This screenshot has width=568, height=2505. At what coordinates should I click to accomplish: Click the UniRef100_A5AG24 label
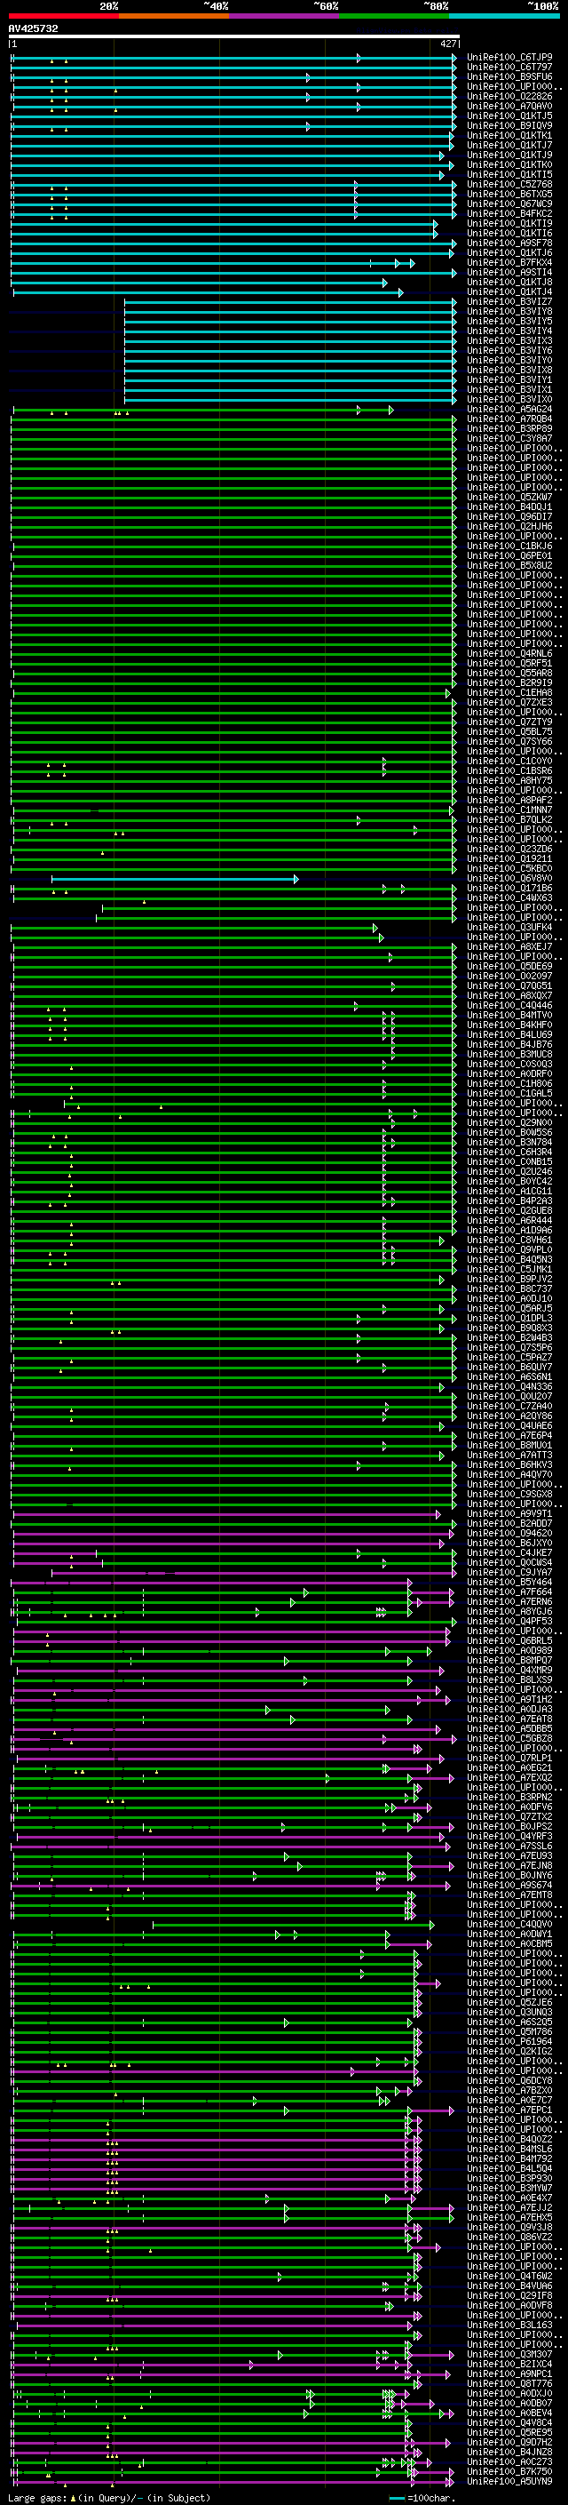pyautogui.click(x=509, y=410)
